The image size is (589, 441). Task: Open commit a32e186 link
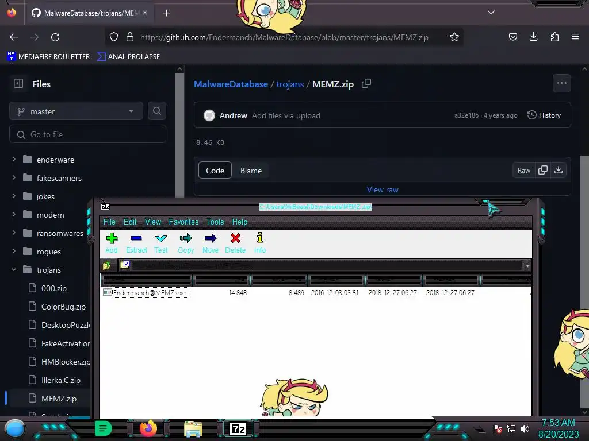466,115
